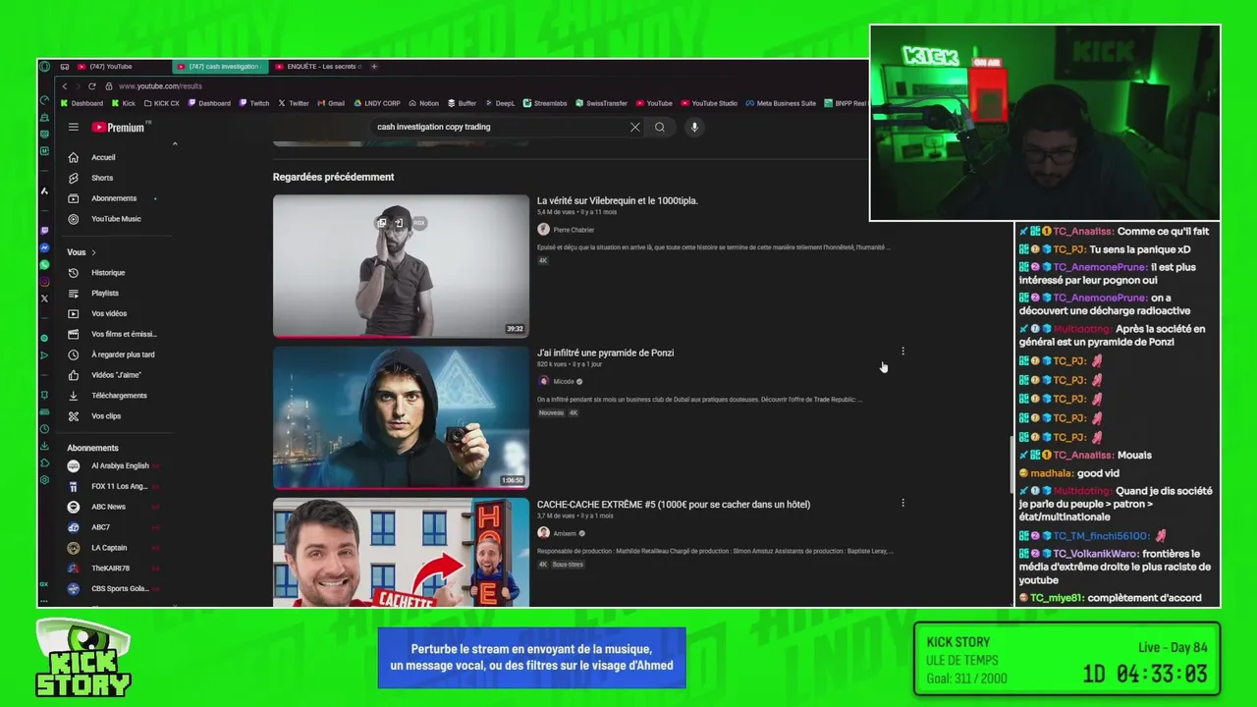Click the browser address bar URL
The height and width of the screenshot is (707, 1257).
[160, 86]
